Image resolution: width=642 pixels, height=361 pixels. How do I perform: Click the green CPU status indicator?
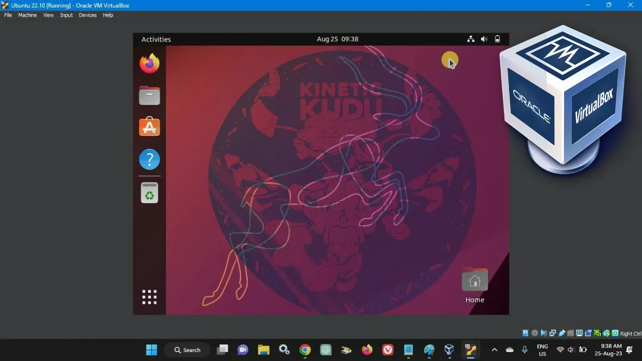[x=597, y=333]
